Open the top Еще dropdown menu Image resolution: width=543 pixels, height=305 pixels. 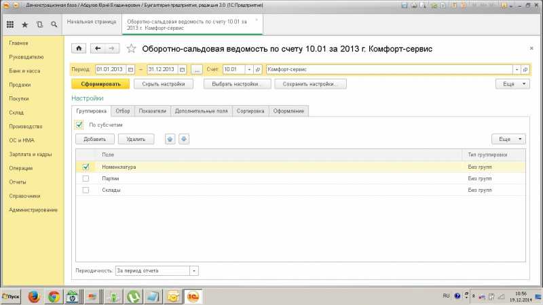pos(512,84)
